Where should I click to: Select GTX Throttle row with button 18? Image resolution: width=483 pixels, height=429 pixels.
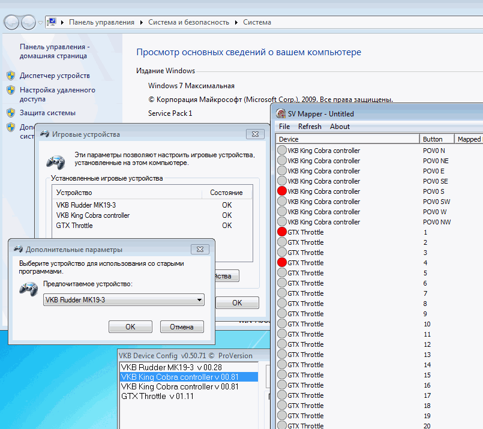(379, 406)
